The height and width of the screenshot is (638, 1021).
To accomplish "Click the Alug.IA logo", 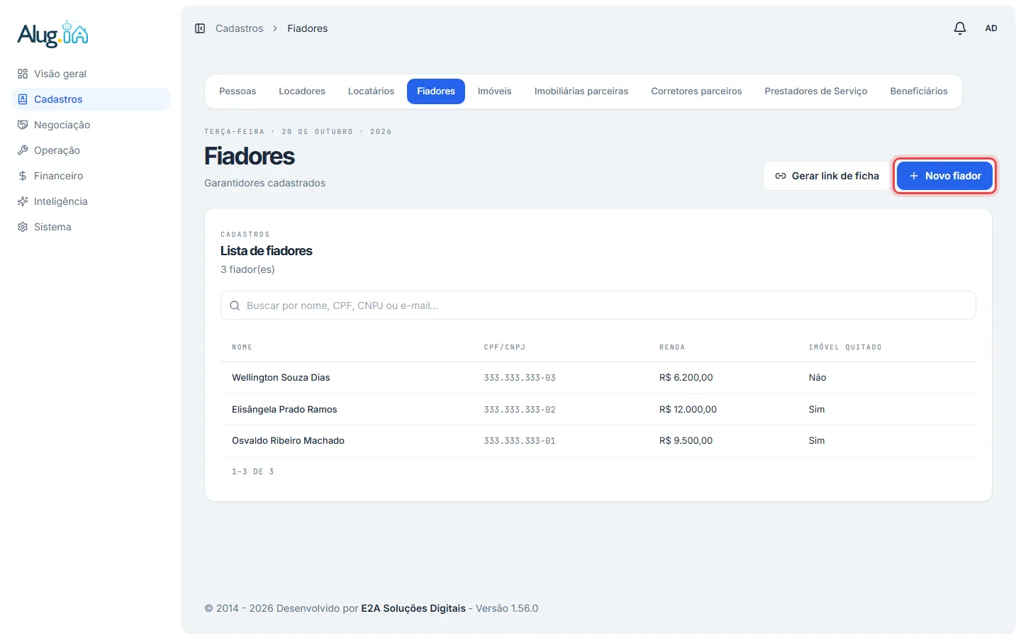I will pos(53,34).
